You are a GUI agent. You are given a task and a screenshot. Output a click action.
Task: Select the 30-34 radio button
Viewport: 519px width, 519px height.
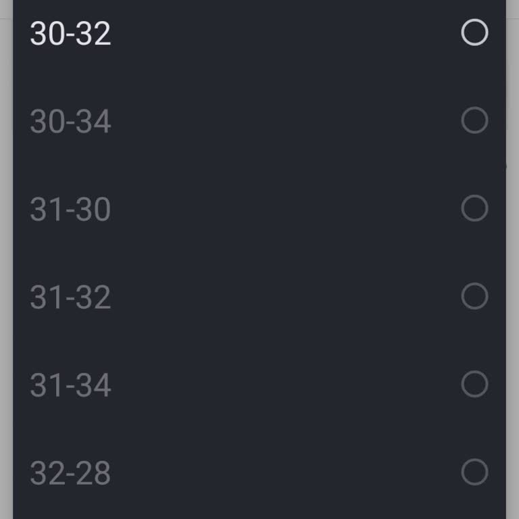[x=474, y=120]
